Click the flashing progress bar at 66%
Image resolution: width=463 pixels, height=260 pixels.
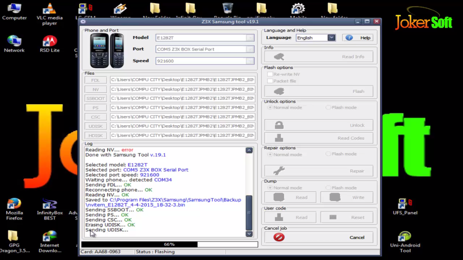tap(170, 244)
